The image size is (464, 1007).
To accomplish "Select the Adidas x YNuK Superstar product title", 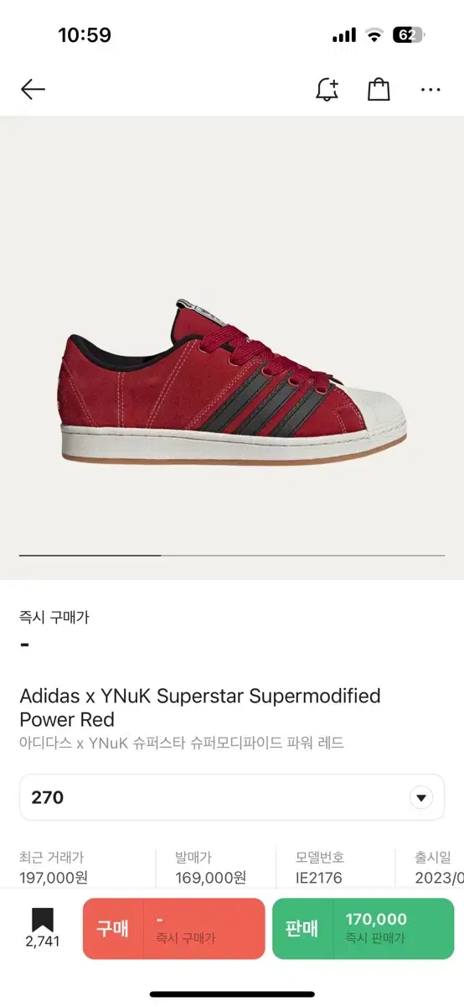I will point(200,707).
